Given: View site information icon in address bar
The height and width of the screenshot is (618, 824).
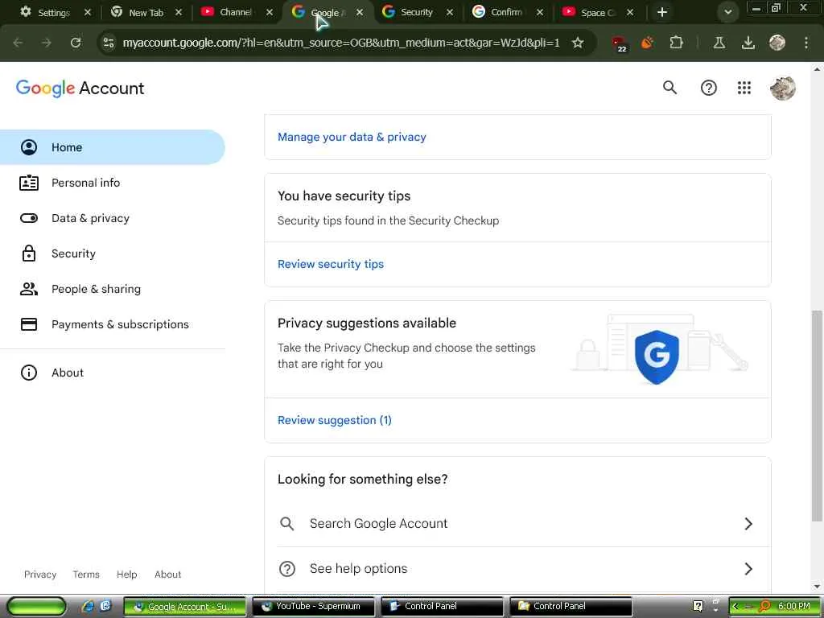Looking at the screenshot, I should pos(109,43).
